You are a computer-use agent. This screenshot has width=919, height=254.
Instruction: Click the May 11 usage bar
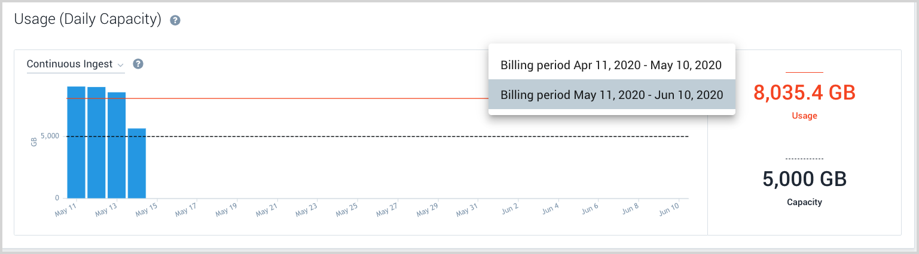(x=76, y=142)
